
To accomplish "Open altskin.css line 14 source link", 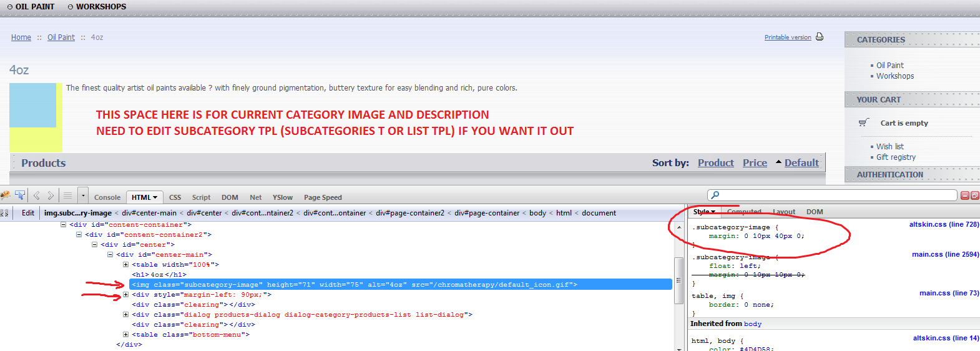I will click(x=946, y=338).
